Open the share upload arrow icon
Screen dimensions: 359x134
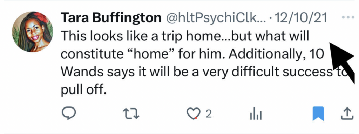[347, 113]
